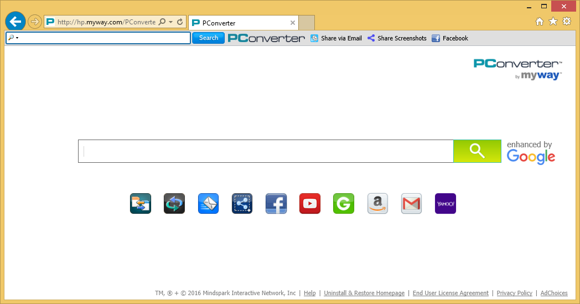Refresh the page with reload icon
This screenshot has width=580, height=304.
point(180,22)
